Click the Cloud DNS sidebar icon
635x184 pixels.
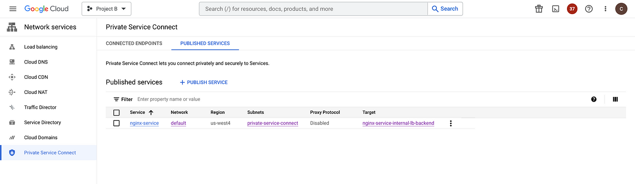pos(12,62)
